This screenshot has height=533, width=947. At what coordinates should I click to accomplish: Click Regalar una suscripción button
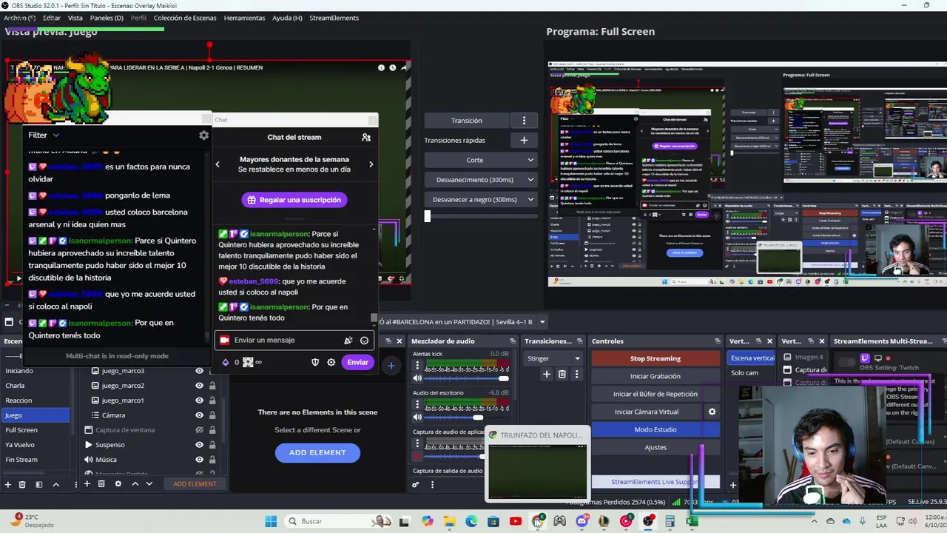click(x=294, y=200)
